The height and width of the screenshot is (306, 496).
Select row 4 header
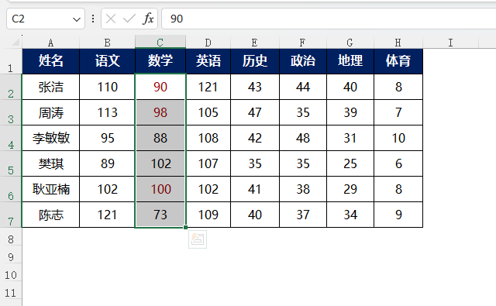pos(11,138)
